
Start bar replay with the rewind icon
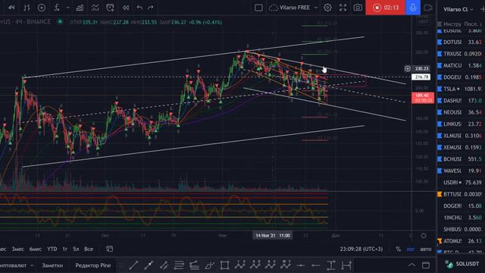[x=126, y=8]
